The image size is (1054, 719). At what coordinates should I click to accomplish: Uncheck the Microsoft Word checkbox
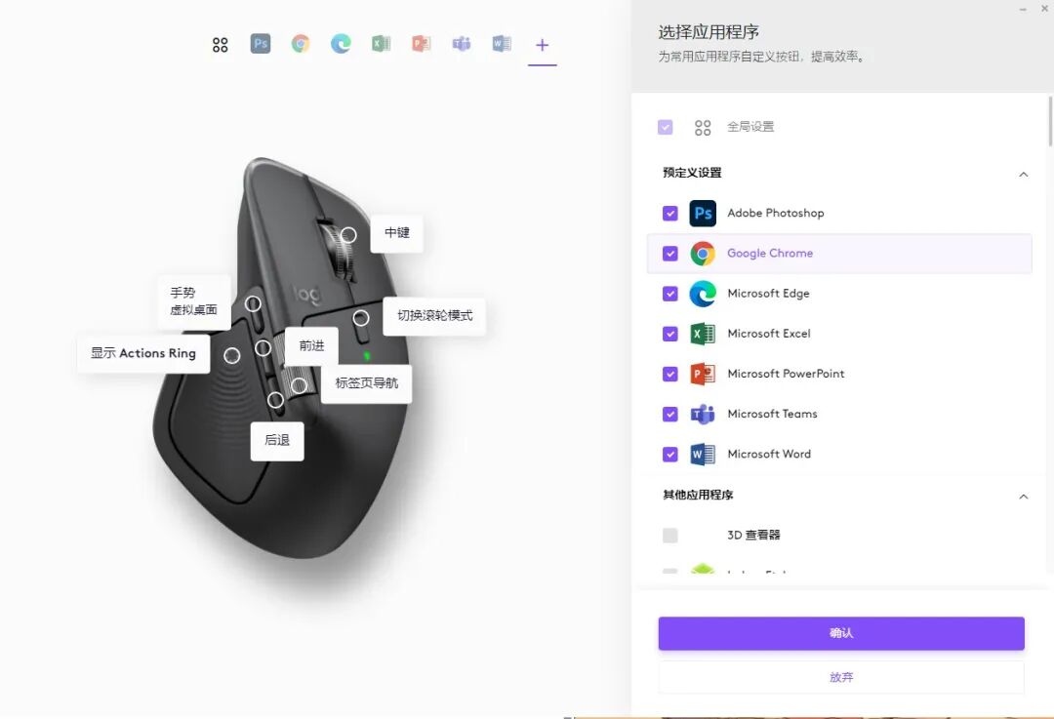(670, 455)
